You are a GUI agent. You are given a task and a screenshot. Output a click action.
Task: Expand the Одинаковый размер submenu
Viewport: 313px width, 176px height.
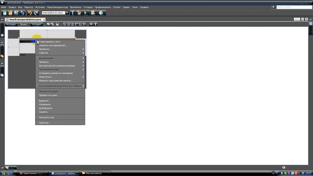[60, 69]
